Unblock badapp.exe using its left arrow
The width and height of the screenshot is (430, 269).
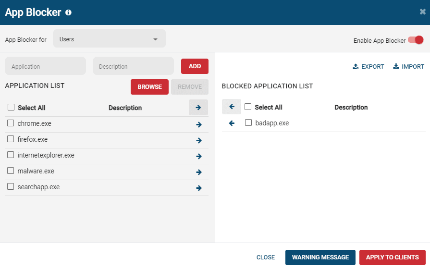click(232, 123)
